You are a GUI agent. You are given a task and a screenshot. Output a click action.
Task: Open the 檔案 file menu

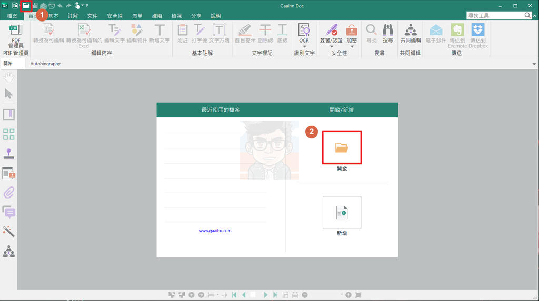tap(12, 16)
